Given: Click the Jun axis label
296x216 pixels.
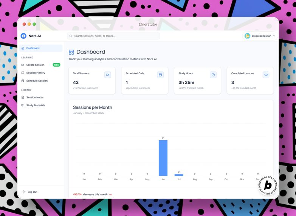Looking at the screenshot, I should pos(163,179).
